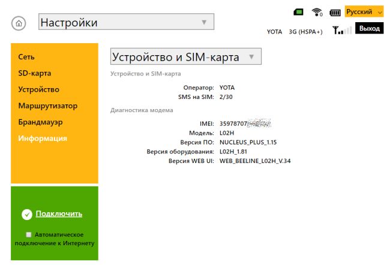This screenshot has width=390, height=265.
Task: Click the Wi-Fi connected clients icon
Action: coord(317,12)
